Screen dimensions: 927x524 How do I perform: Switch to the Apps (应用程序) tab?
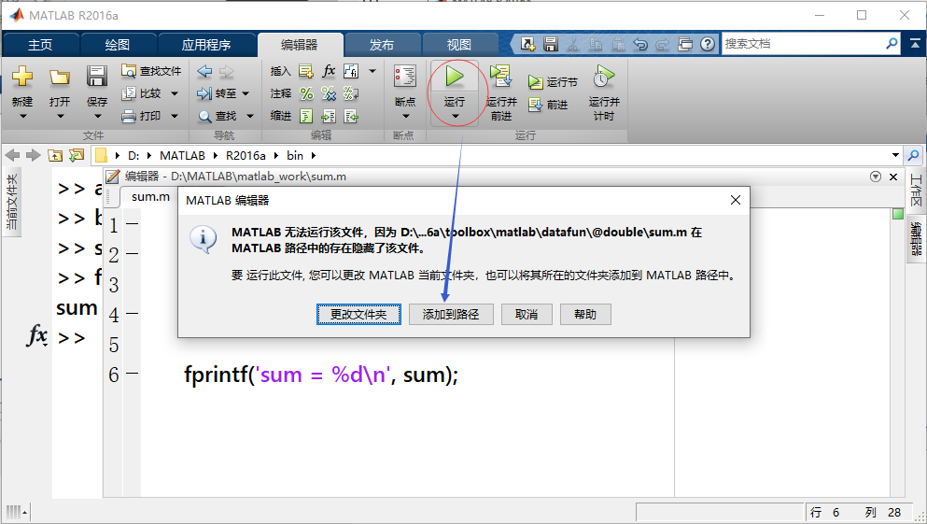coord(205,45)
